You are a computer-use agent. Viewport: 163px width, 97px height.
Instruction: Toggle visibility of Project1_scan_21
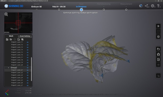(28, 70)
